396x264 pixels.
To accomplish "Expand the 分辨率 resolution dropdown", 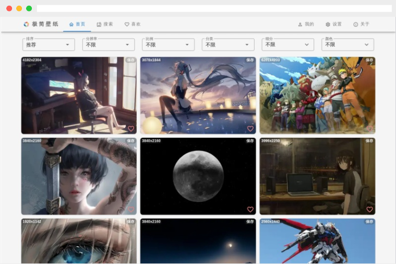I will 109,45.
